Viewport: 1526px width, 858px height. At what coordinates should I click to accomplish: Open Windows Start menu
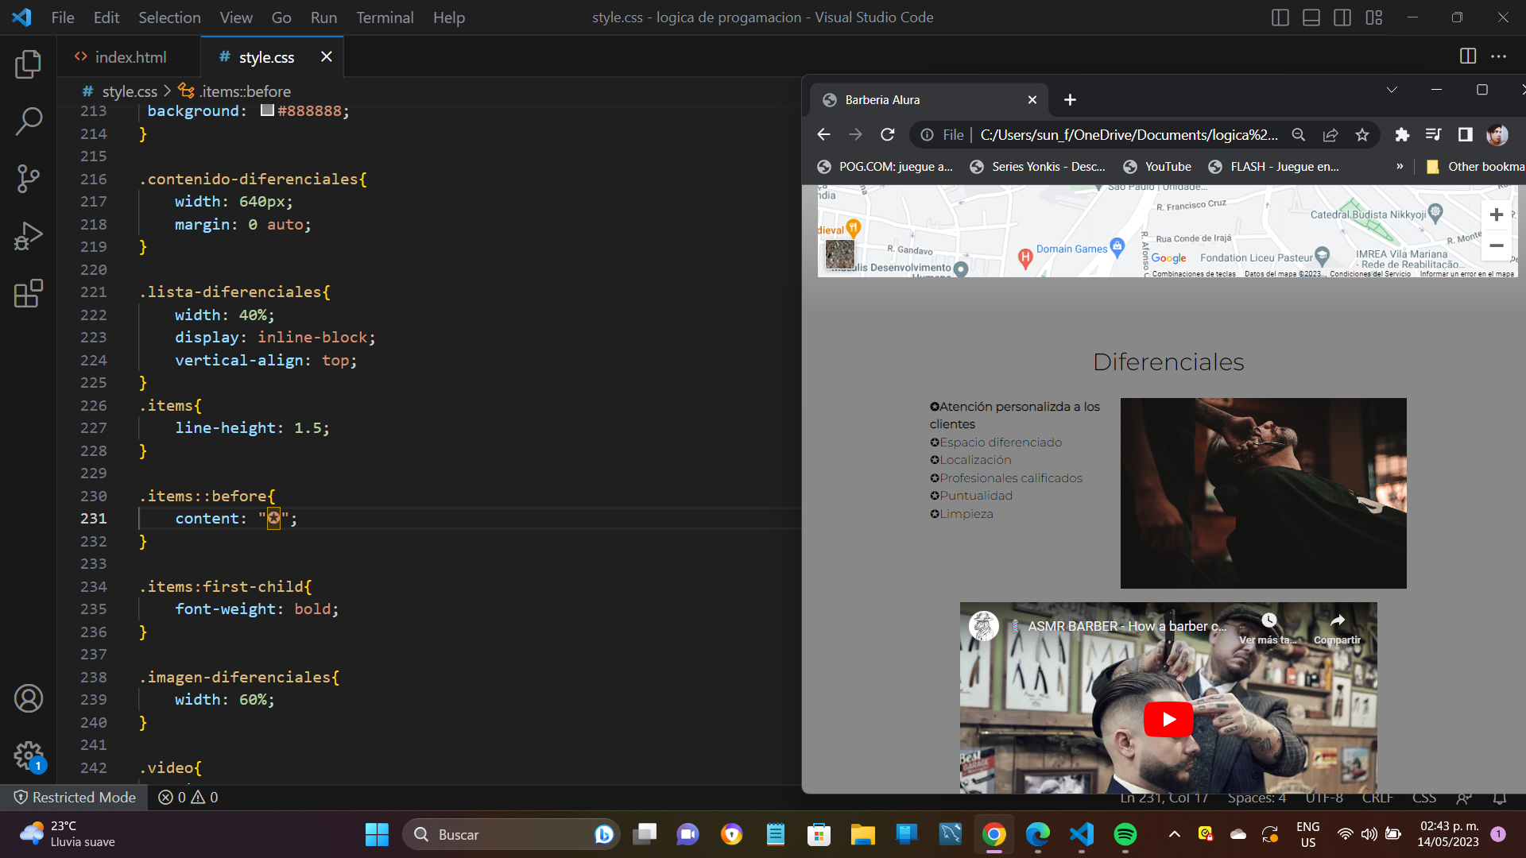point(377,834)
